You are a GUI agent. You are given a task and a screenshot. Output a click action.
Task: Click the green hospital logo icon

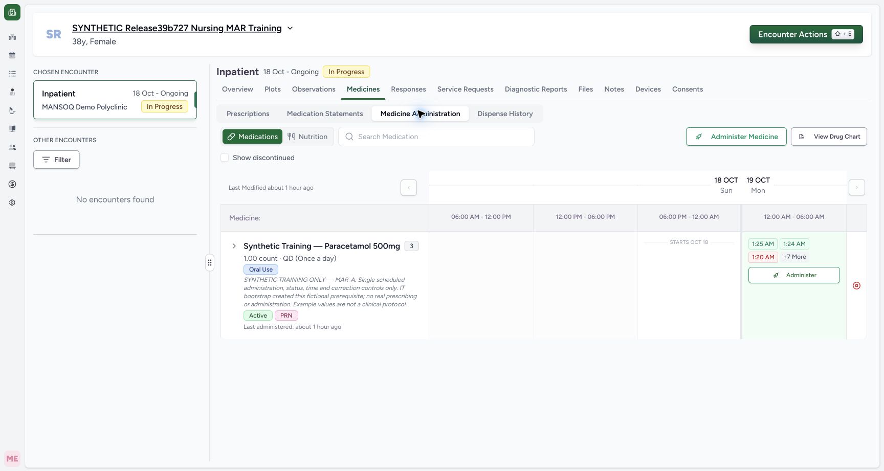12,12
